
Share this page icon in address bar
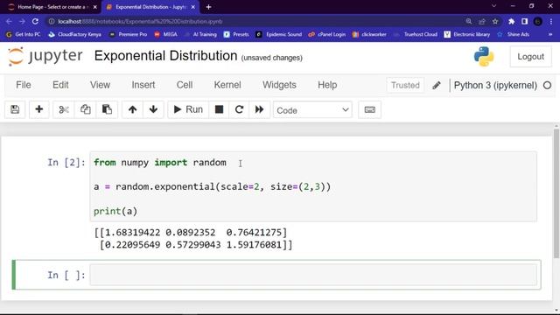tap(482, 21)
